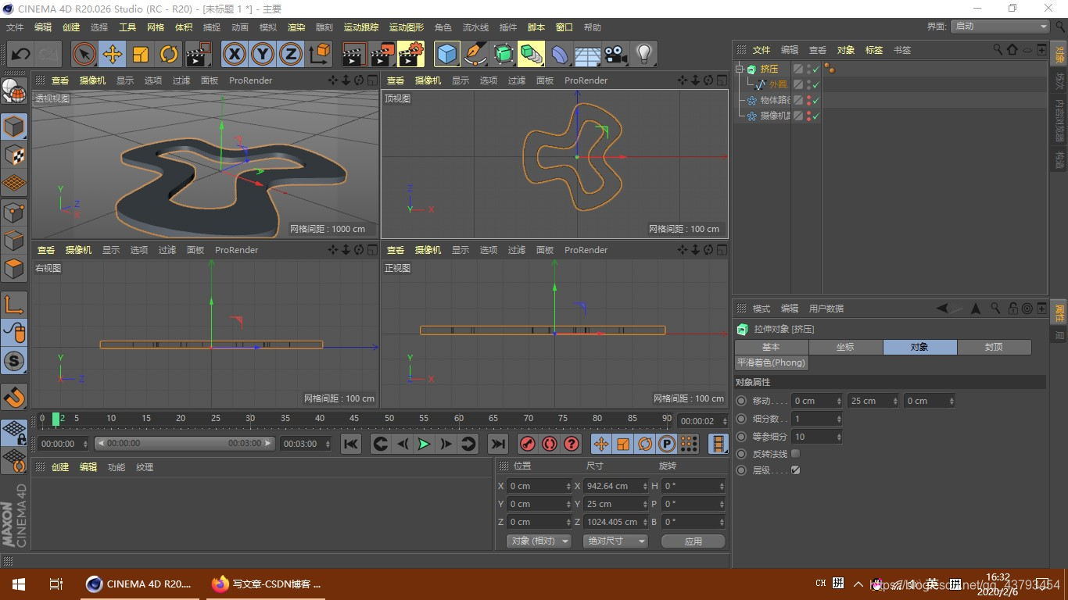
Task: Toggle X axis lock
Action: point(235,55)
